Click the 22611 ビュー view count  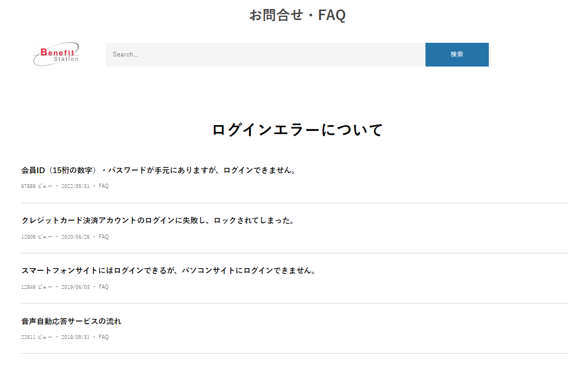coord(36,337)
